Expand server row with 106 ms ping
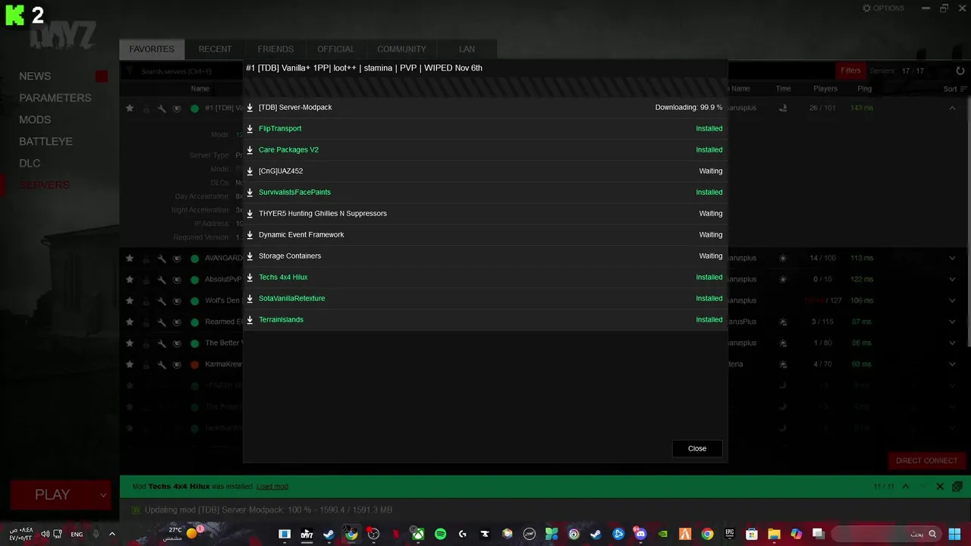Image resolution: width=971 pixels, height=546 pixels. click(952, 301)
